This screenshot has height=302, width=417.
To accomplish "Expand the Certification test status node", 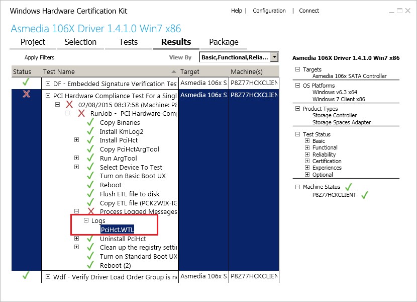I will [x=307, y=161].
